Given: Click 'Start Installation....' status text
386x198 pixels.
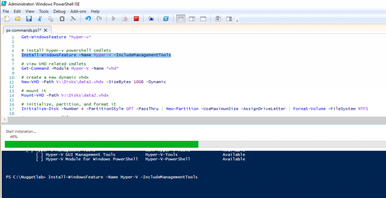Looking at the screenshot, I should click(x=21, y=132).
